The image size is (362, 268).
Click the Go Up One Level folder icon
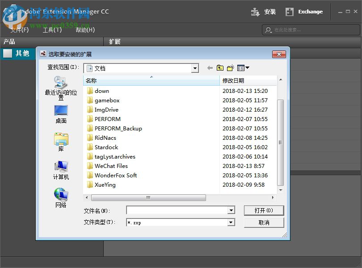[x=219, y=67]
